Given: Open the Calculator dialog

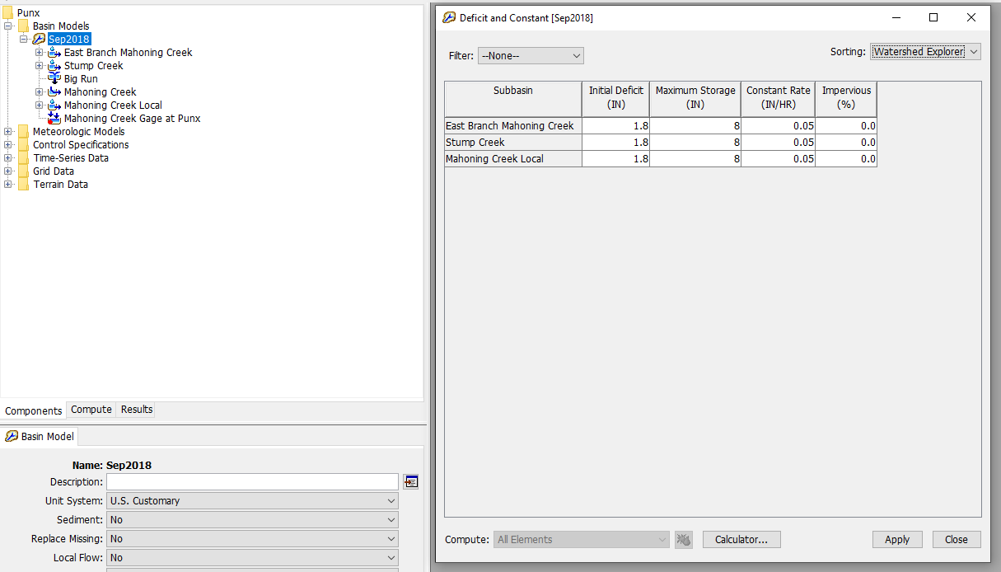Looking at the screenshot, I should pos(741,539).
